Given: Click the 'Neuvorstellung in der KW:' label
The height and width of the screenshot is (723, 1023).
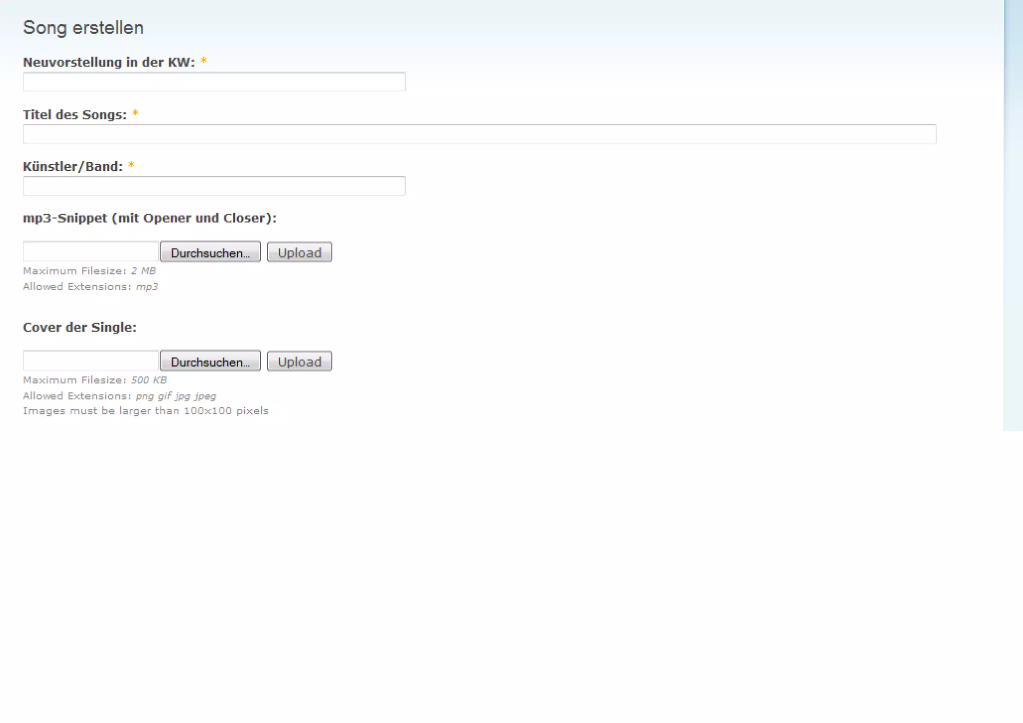Looking at the screenshot, I should click(109, 62).
